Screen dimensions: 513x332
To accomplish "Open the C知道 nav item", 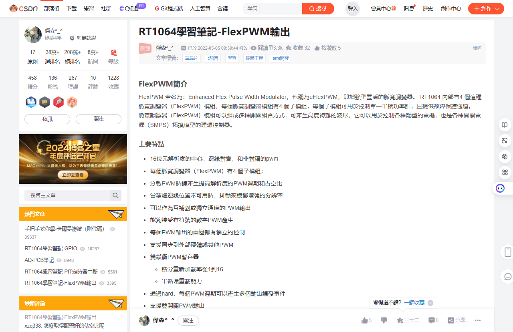I will tap(129, 8).
